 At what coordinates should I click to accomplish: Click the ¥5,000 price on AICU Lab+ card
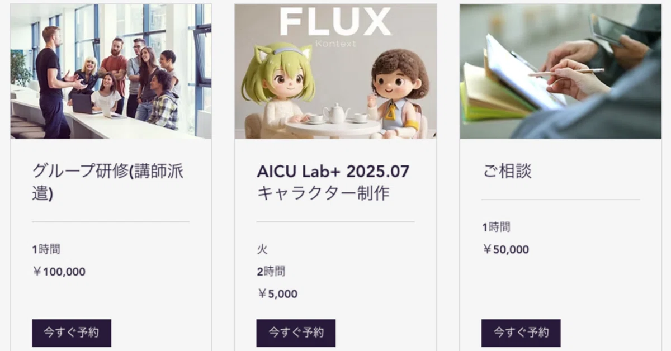(277, 294)
